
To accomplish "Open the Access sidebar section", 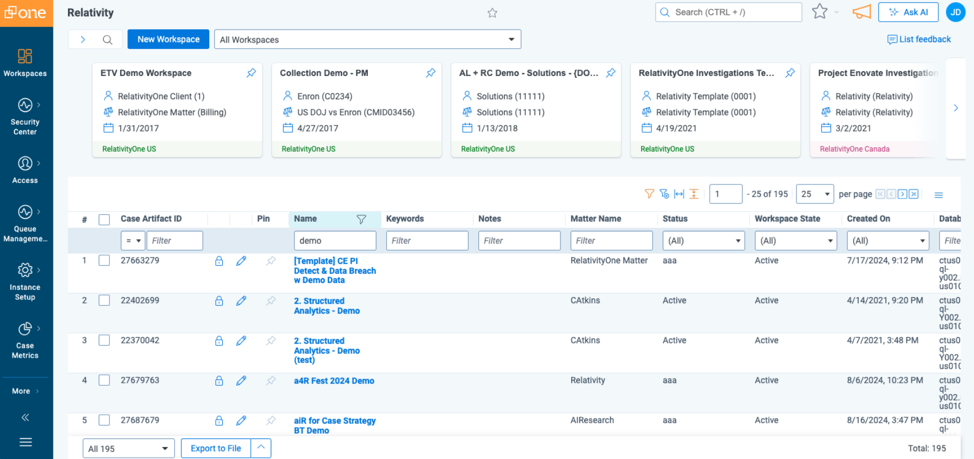I will [25, 170].
